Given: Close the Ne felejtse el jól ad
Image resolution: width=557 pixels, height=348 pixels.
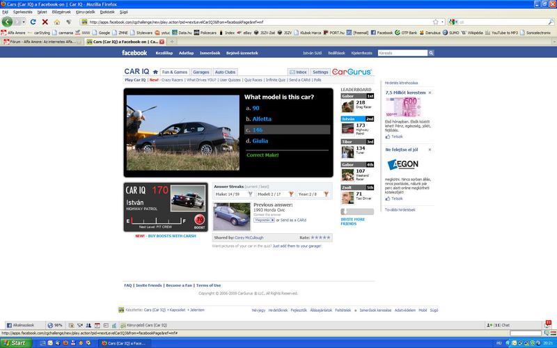Looking at the screenshot, I should point(430,150).
